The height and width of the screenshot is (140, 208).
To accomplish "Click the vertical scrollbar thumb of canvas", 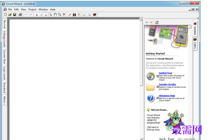I will pyautogui.click(x=141, y=53).
